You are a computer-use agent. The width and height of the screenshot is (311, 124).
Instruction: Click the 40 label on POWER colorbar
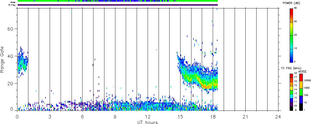(x=295, y=8)
